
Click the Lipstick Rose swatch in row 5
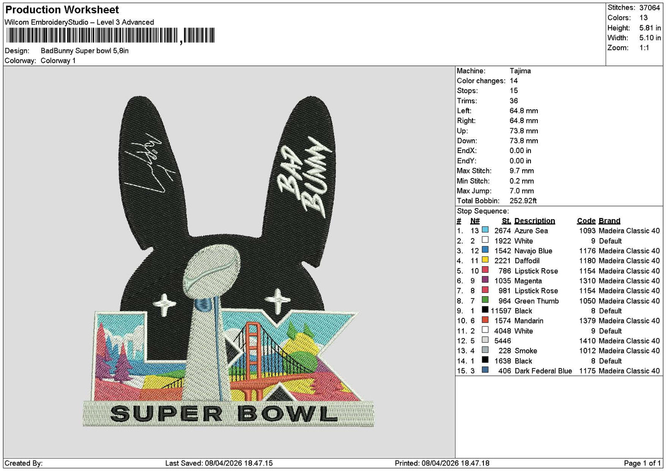(x=485, y=270)
